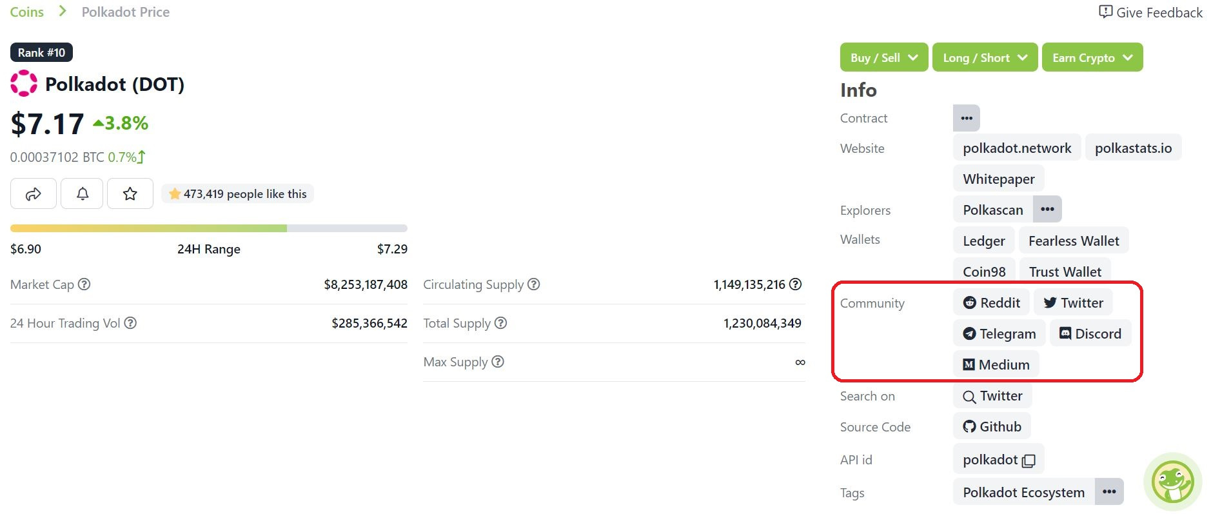Open the Reddit community link

coord(991,302)
